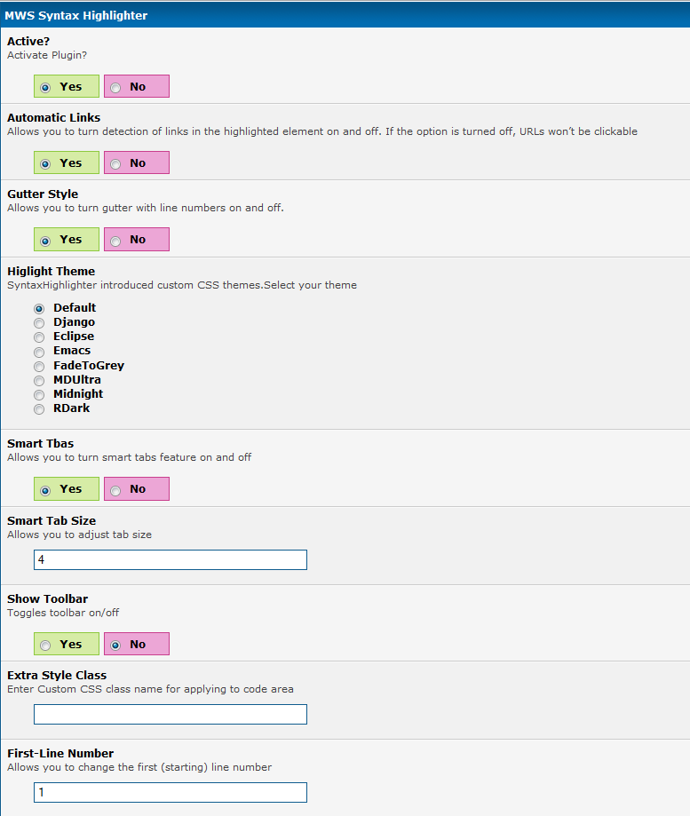Click the MWS Syntax Highlighter header
The image size is (690, 816).
(x=76, y=15)
